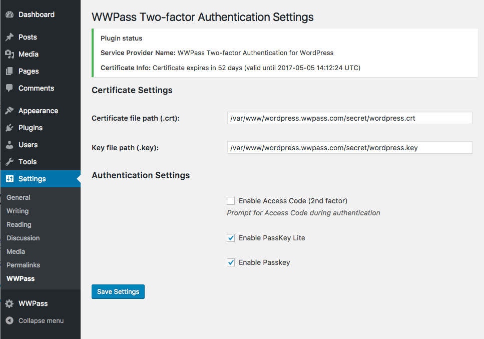Click the Collapse menu arrow icon
The width and height of the screenshot is (484, 339).
[10, 320]
